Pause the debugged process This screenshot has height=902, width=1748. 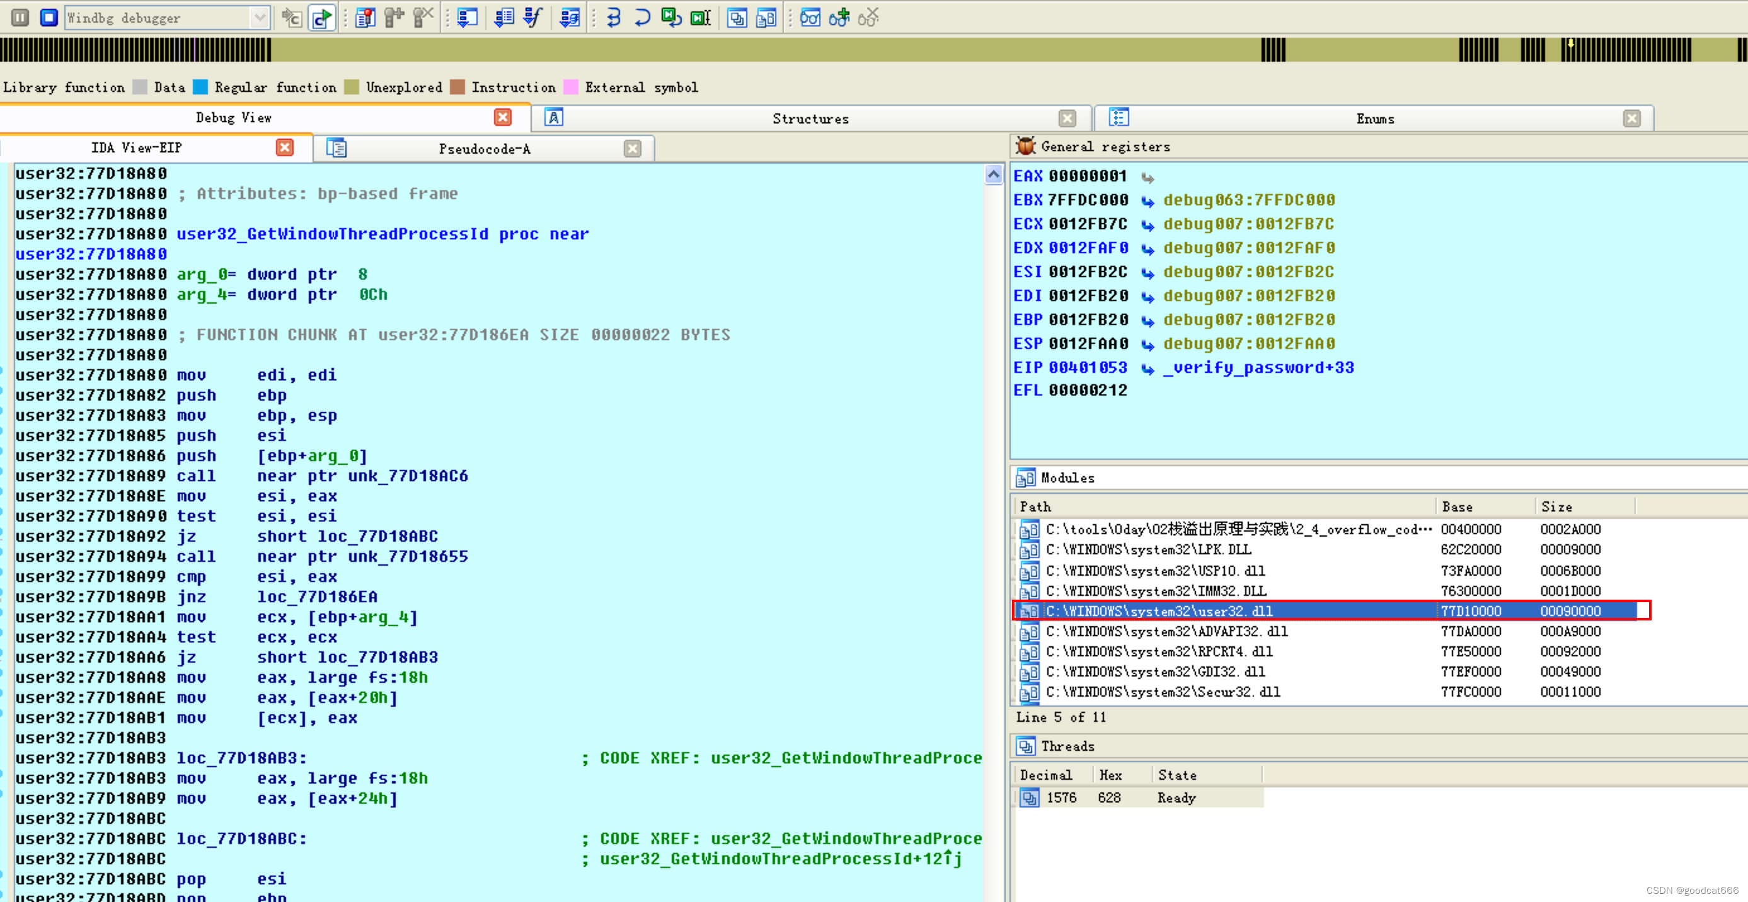click(20, 17)
